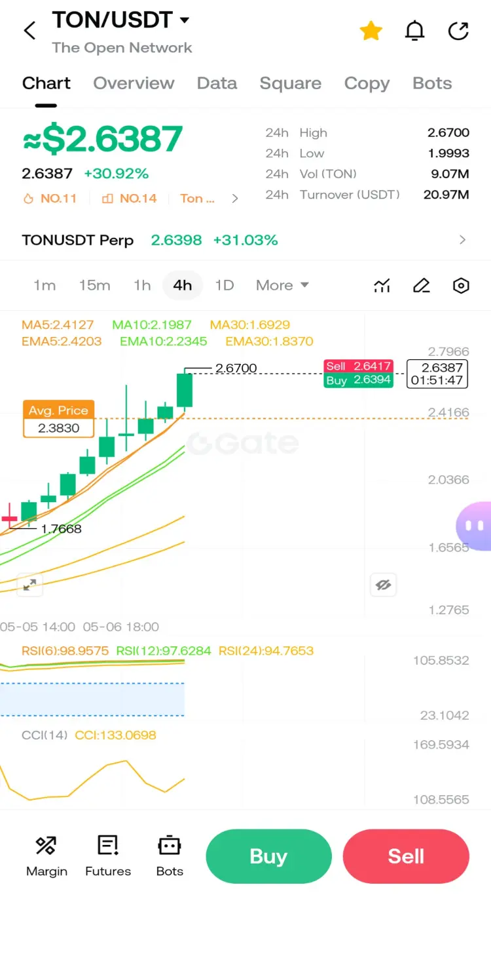Open the NO.11 hot ranking tag
Image resolution: width=491 pixels, height=963 pixels.
tap(50, 199)
